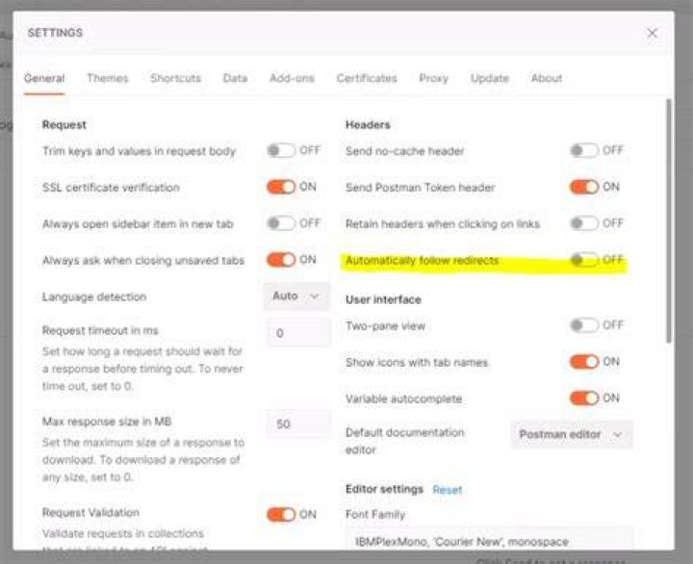
Task: Click the Max response size input field
Action: (x=298, y=423)
